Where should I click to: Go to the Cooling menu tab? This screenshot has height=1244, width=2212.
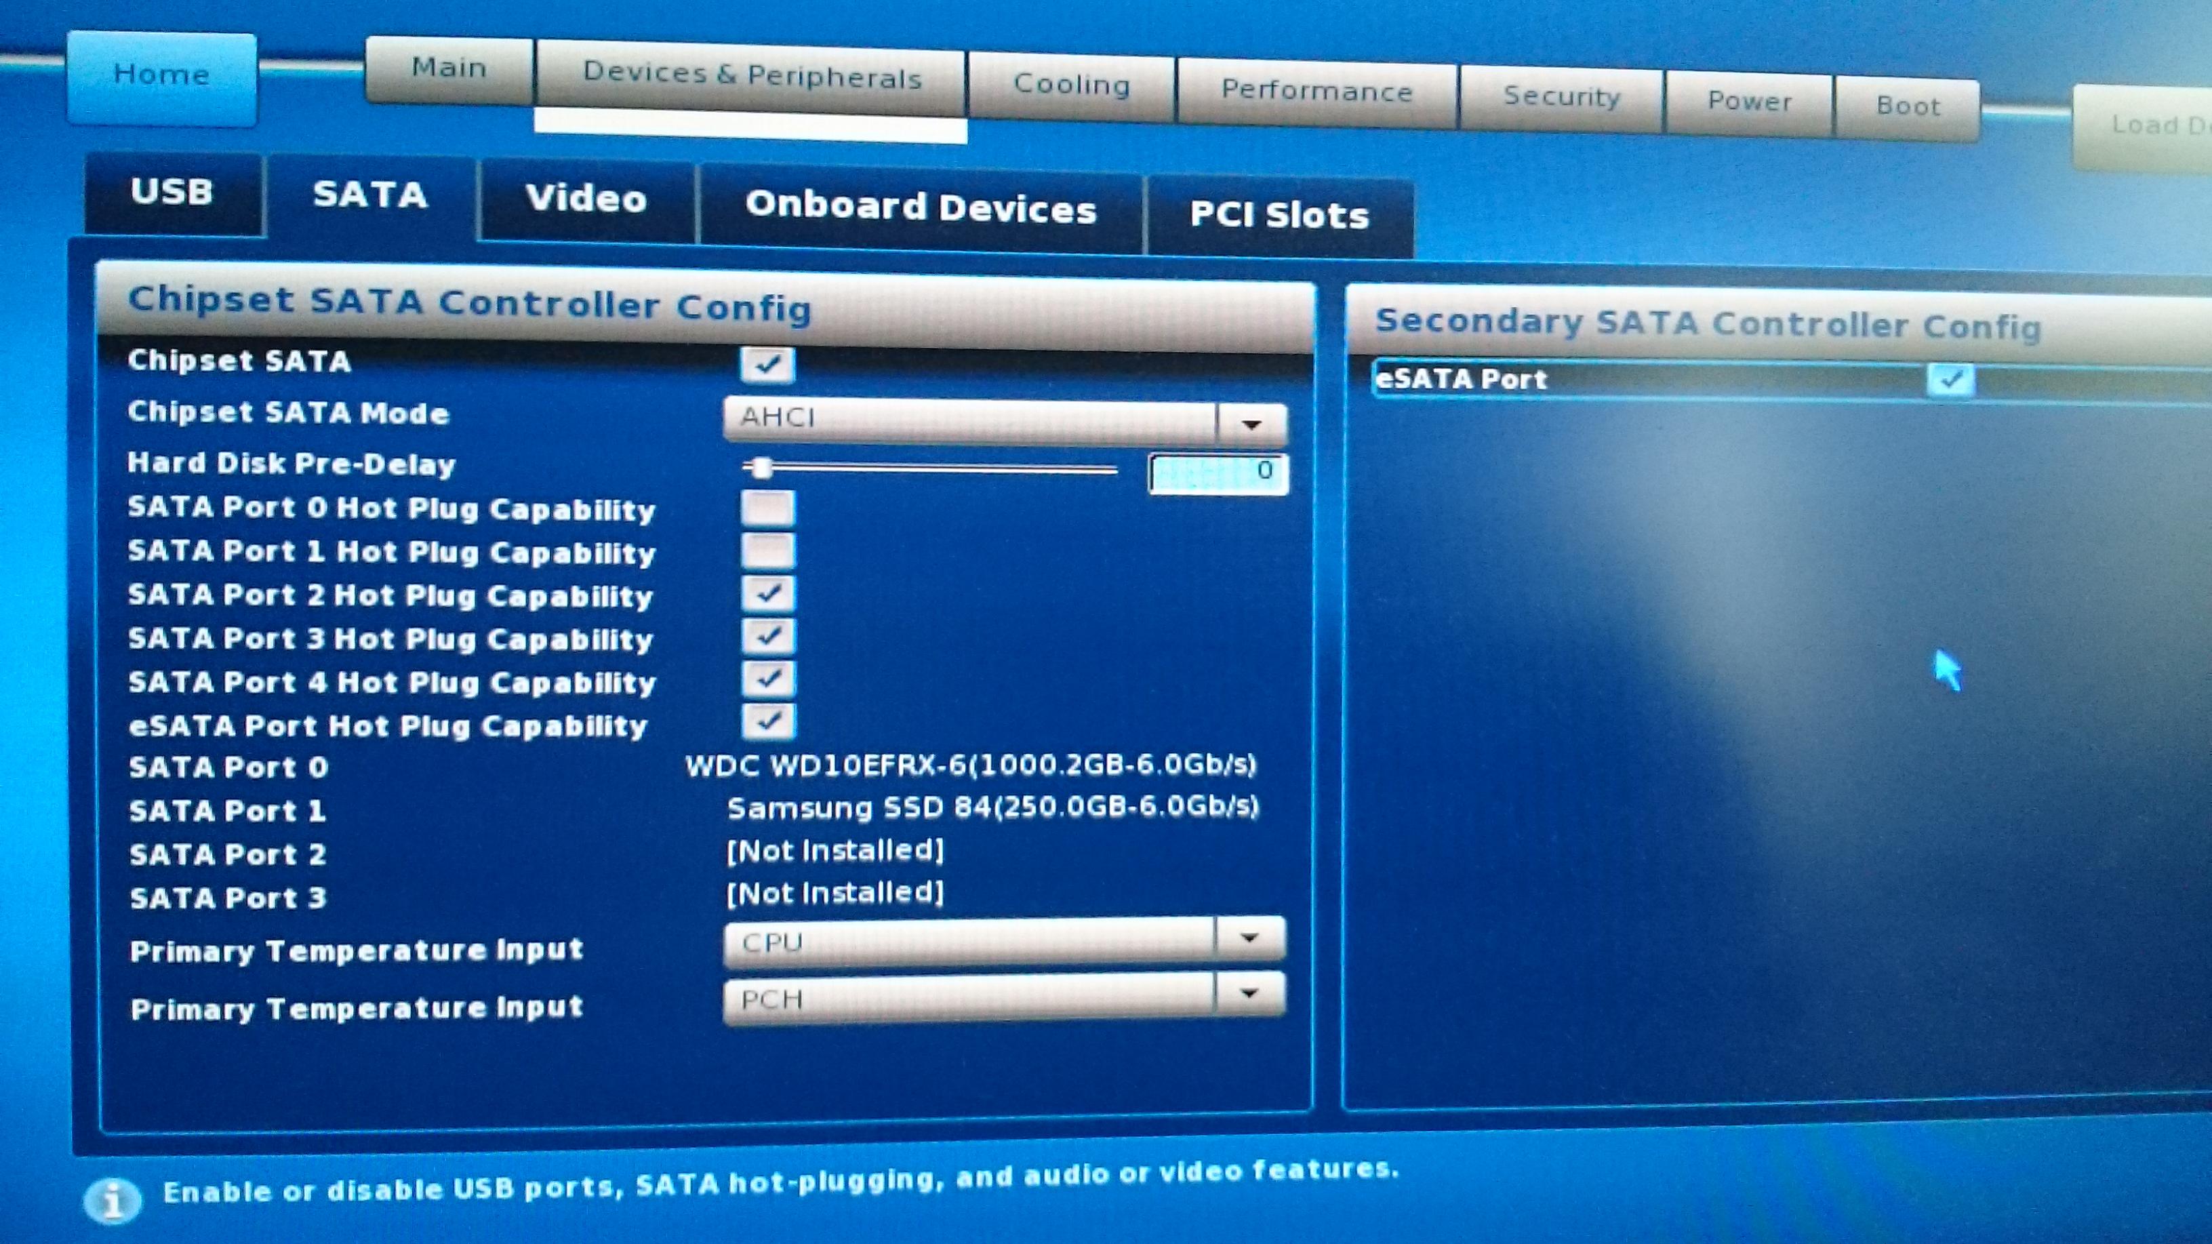point(1071,85)
